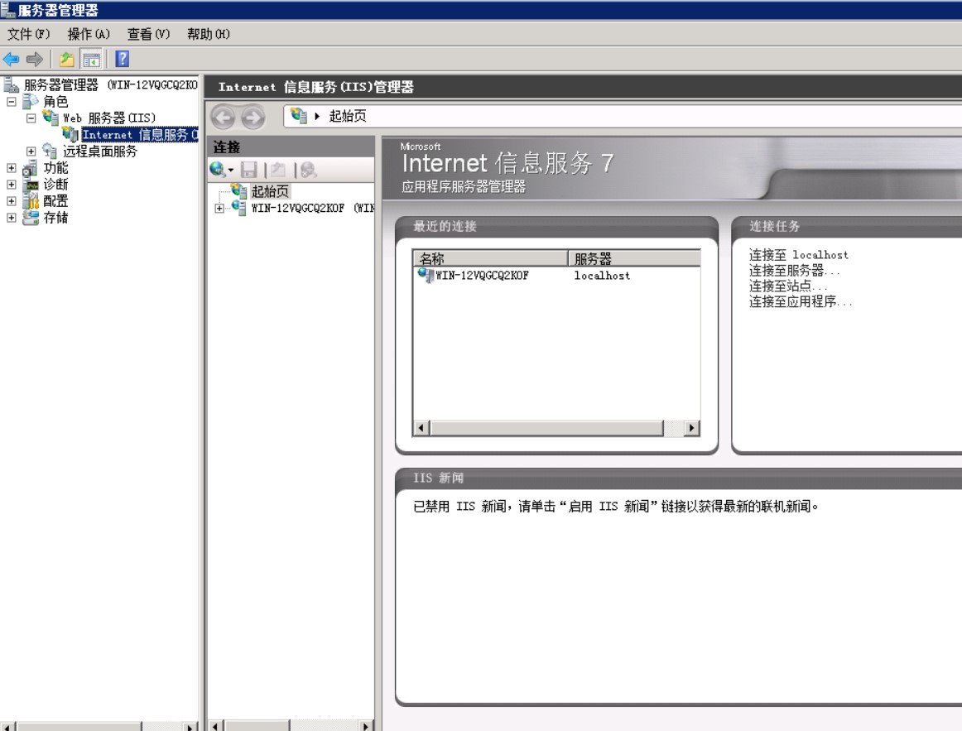Select 服务器管理器 root tree item
Image resolution: width=962 pixels, height=731 pixels.
(x=110, y=84)
